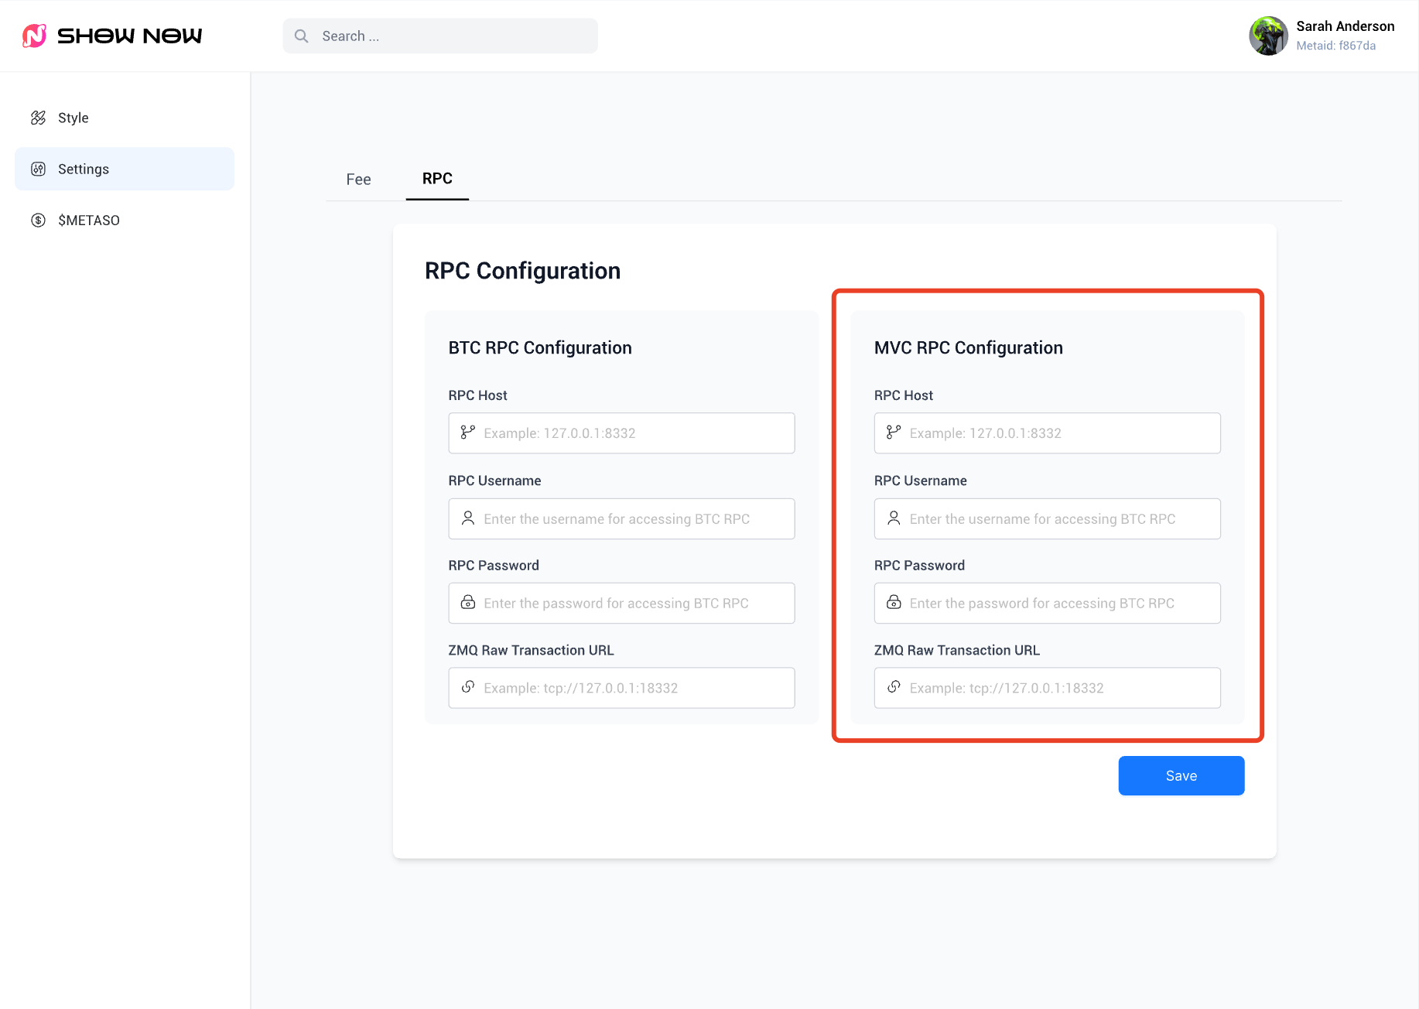
Task: Click the branch icon in BTC RPC Host
Action: point(468,433)
